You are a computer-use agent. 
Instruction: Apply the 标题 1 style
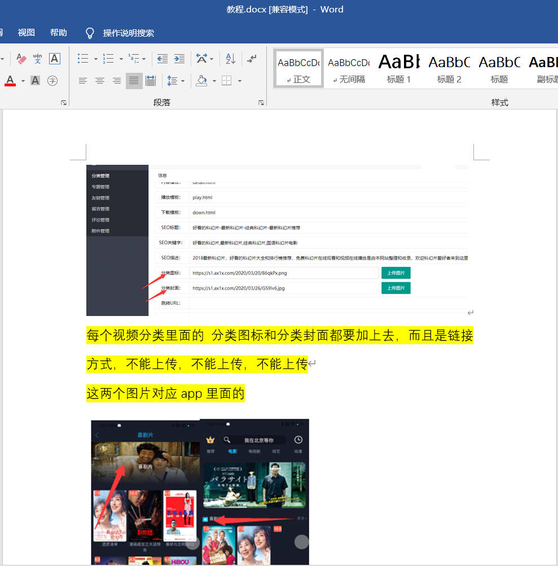pyautogui.click(x=399, y=69)
